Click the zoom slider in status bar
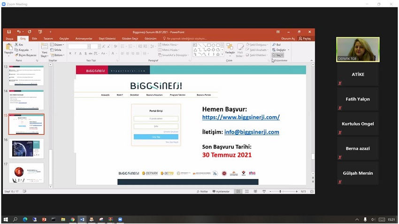The height and width of the screenshot is (224, 399). (x=280, y=191)
